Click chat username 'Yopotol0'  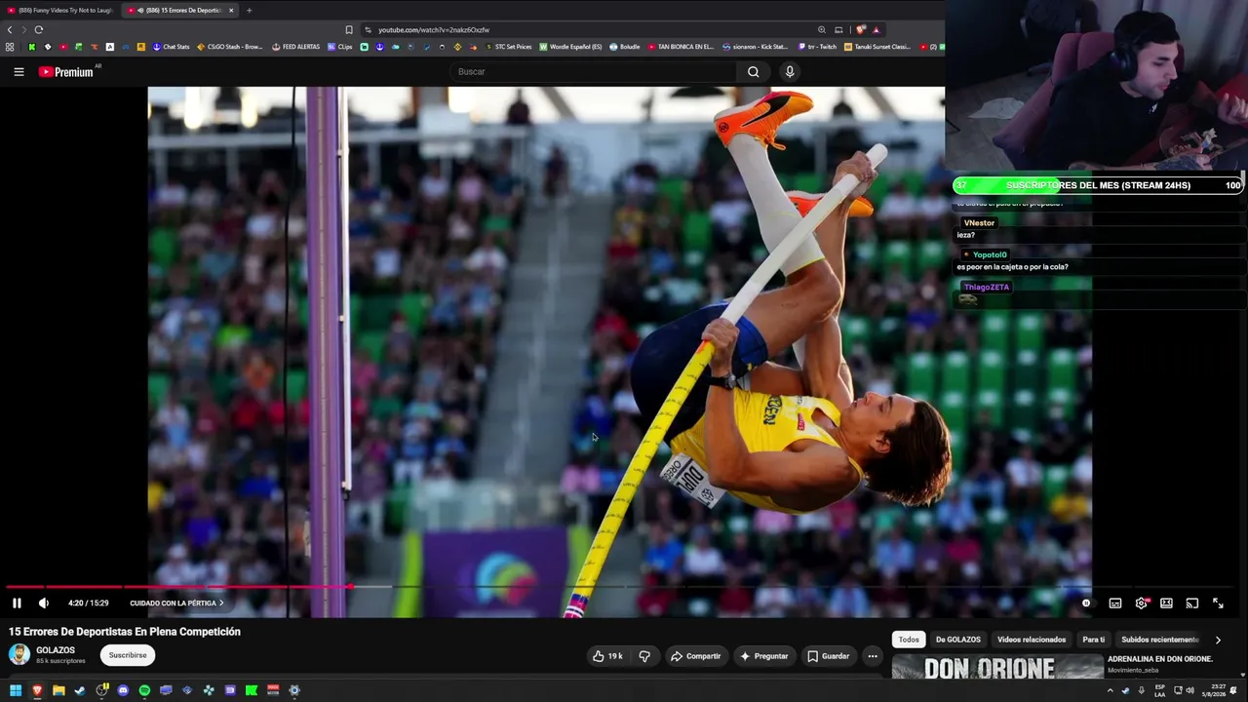point(990,254)
